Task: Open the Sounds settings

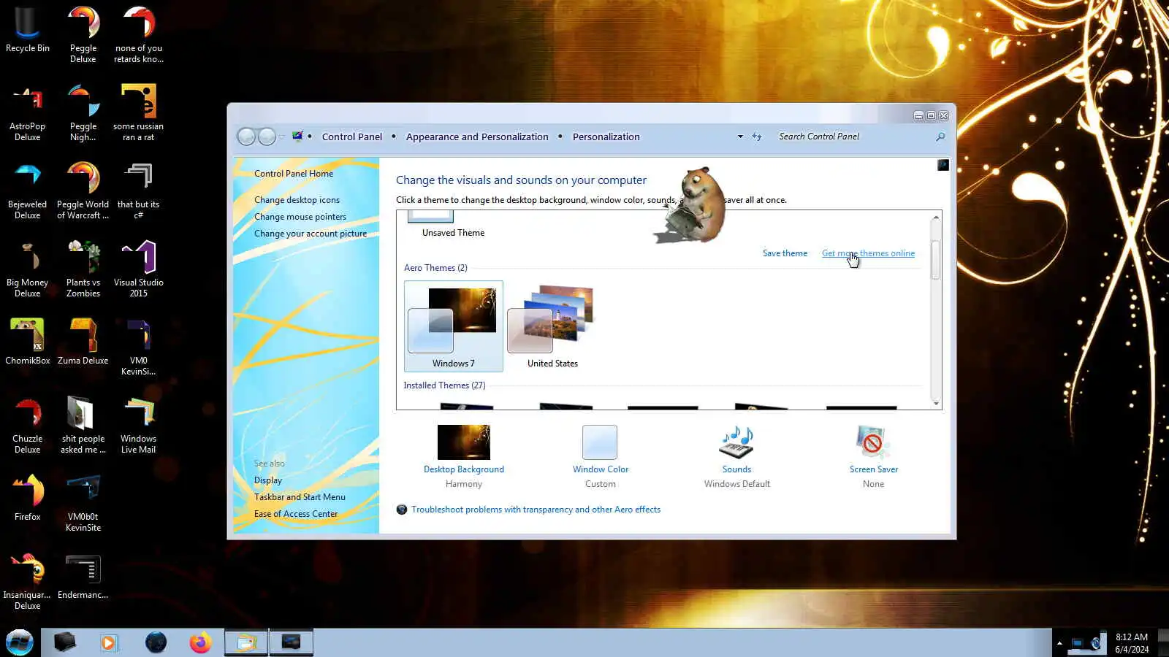Action: (x=736, y=456)
